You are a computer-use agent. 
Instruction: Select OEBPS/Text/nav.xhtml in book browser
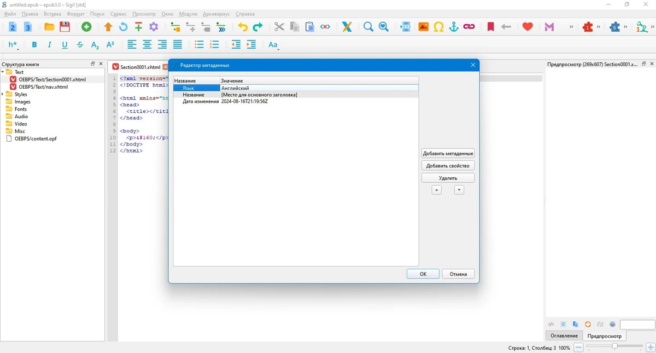pyautogui.click(x=43, y=87)
